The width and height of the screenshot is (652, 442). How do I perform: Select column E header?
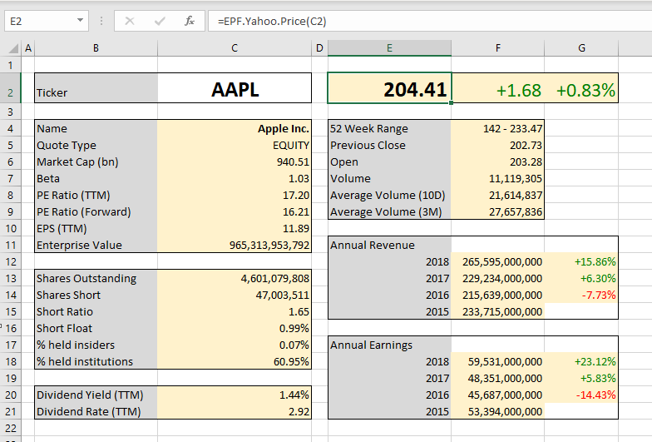pos(389,48)
